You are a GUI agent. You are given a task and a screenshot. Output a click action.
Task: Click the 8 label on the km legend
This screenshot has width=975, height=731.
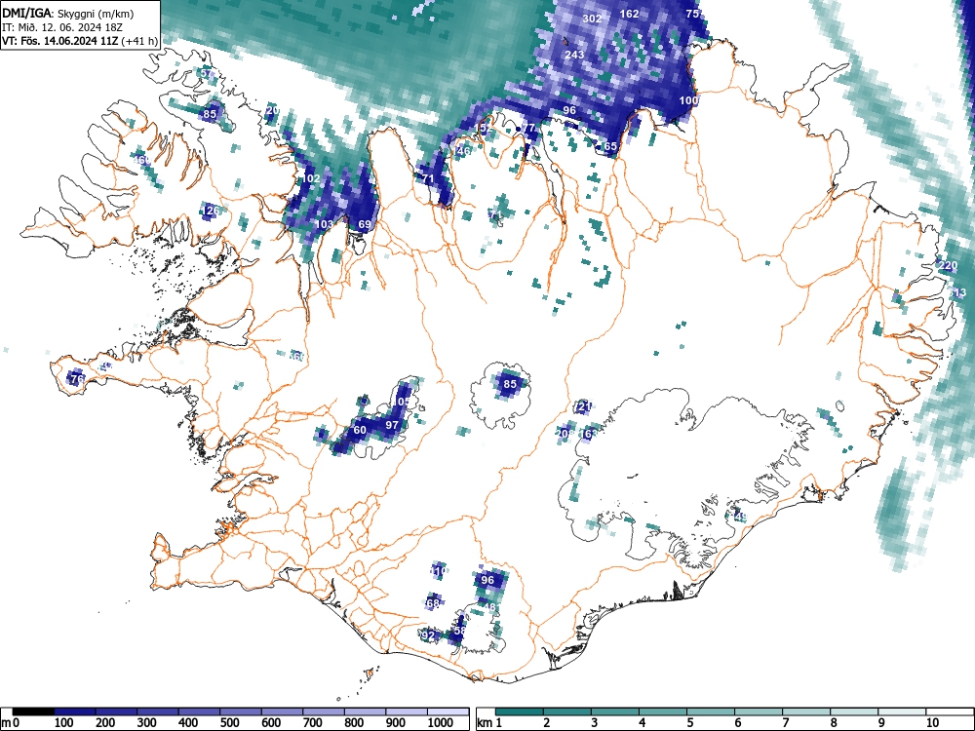pos(834,723)
